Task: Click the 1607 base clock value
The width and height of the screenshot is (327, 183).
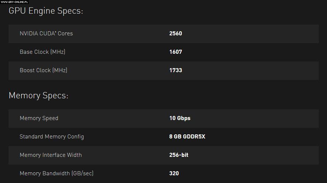Action: 176,52
